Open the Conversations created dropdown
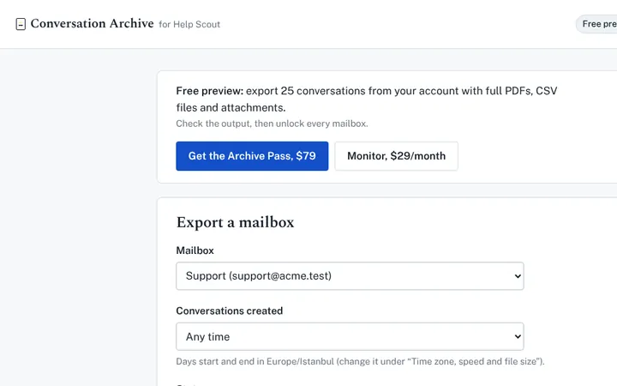The image size is (617, 386). click(350, 336)
